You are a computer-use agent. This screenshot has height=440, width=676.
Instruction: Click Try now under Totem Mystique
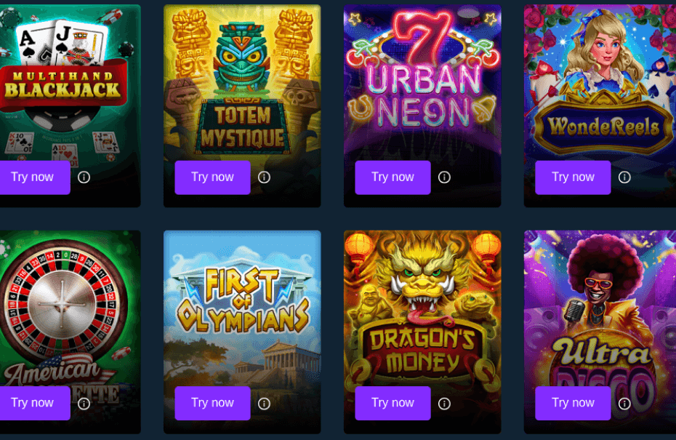coord(212,177)
